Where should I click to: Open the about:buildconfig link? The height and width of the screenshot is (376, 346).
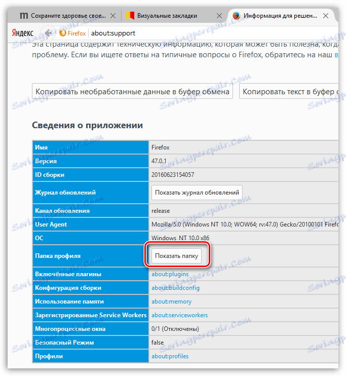coord(175,288)
